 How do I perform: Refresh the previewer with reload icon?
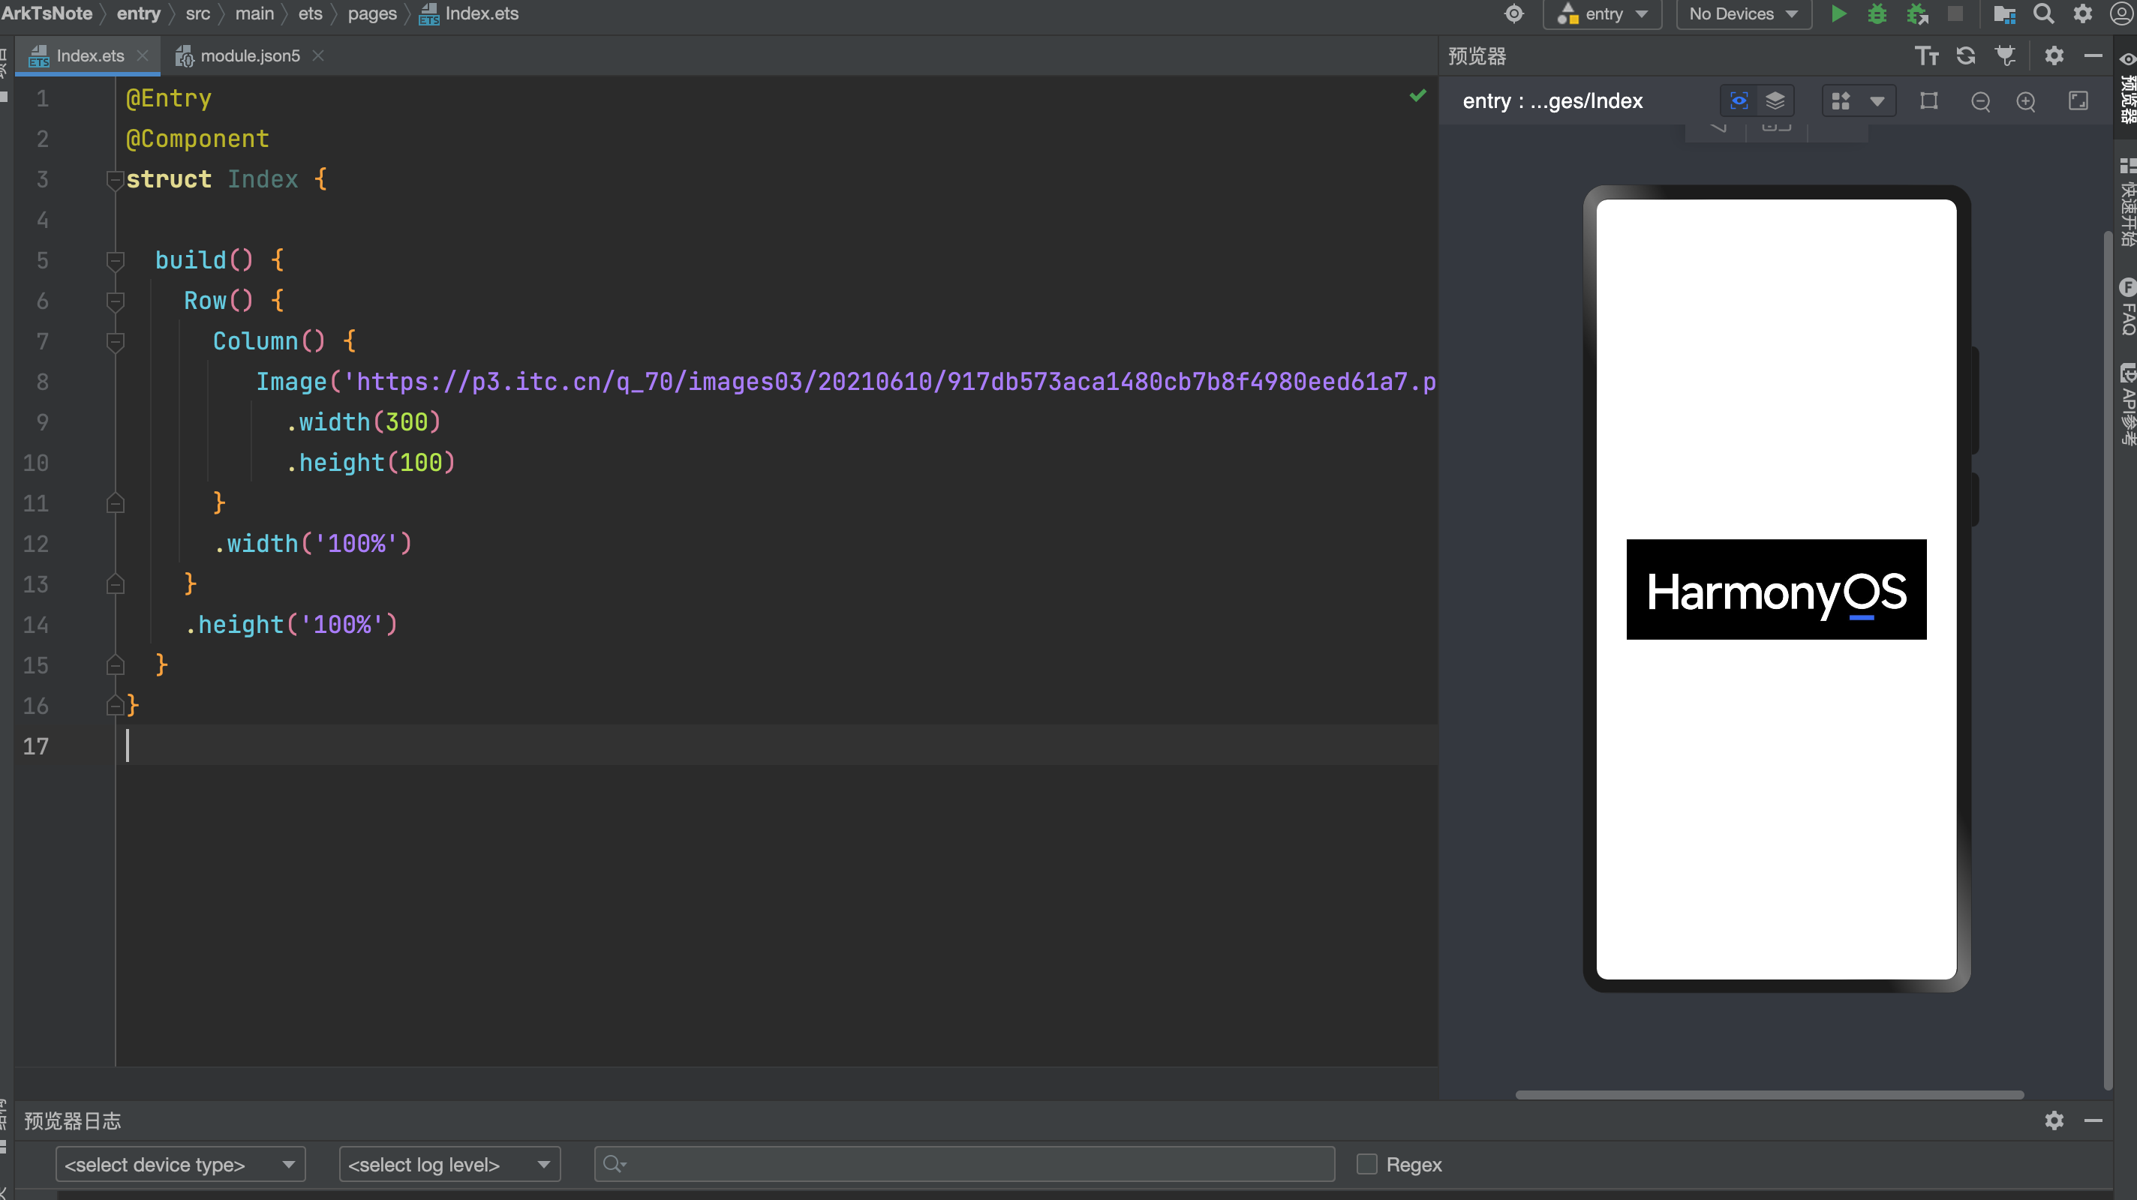click(x=1965, y=55)
